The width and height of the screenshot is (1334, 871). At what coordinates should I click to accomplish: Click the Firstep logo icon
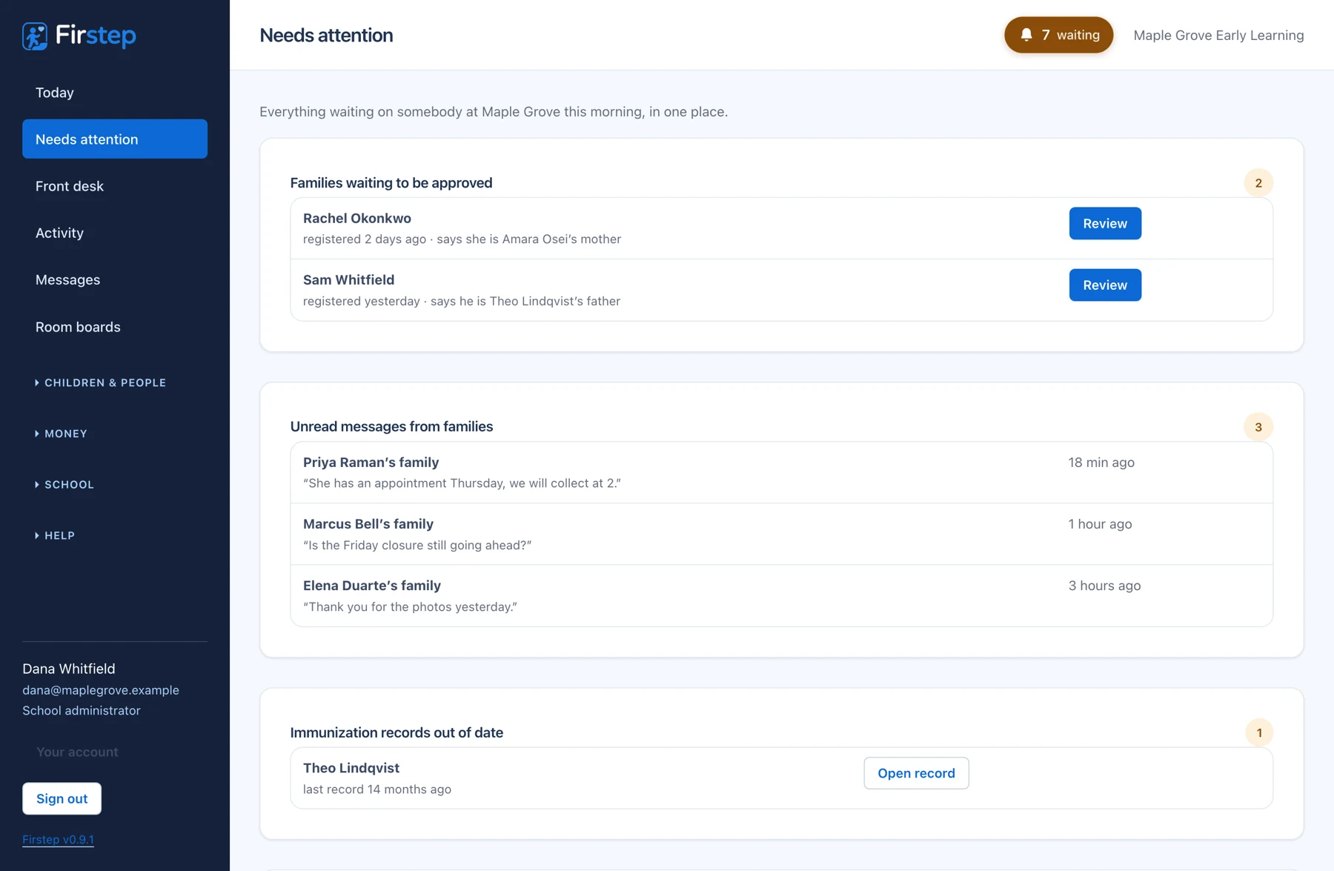pos(35,36)
